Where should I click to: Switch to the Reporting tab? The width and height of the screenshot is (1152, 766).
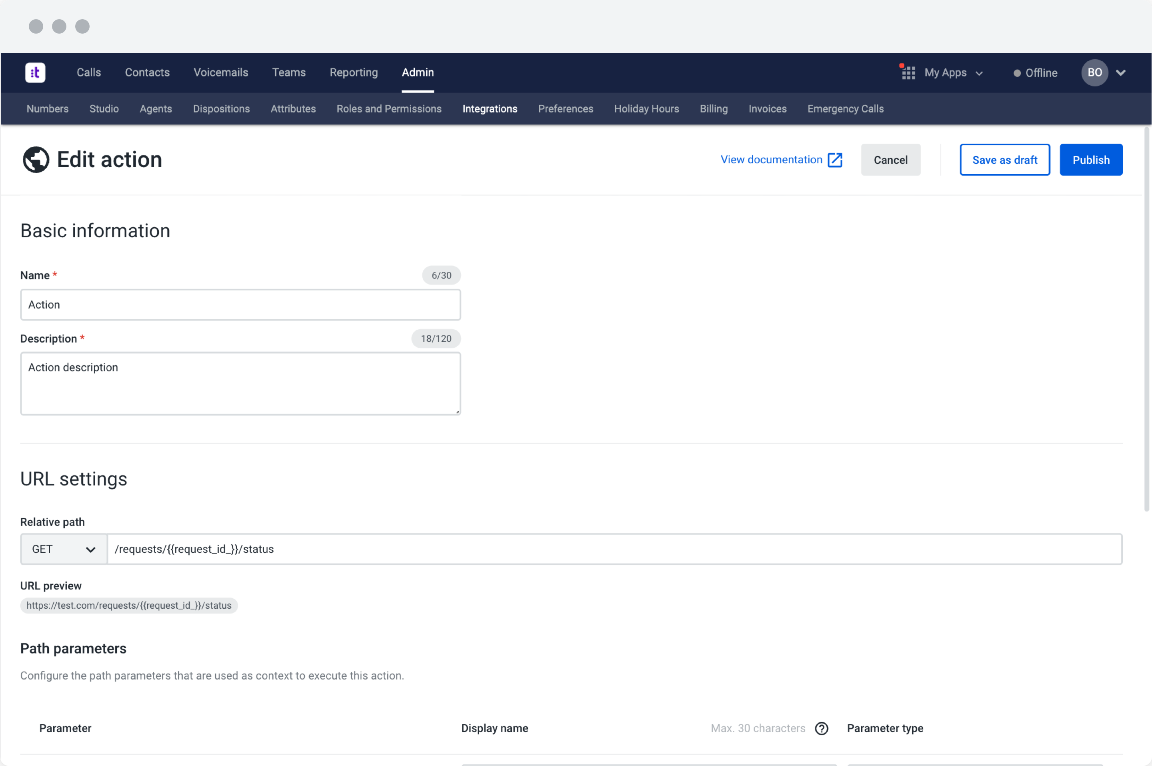coord(354,72)
